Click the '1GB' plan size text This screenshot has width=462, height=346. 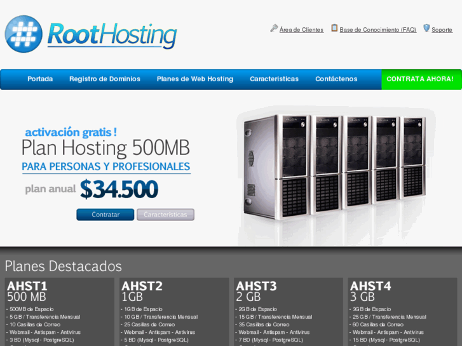coord(132,297)
